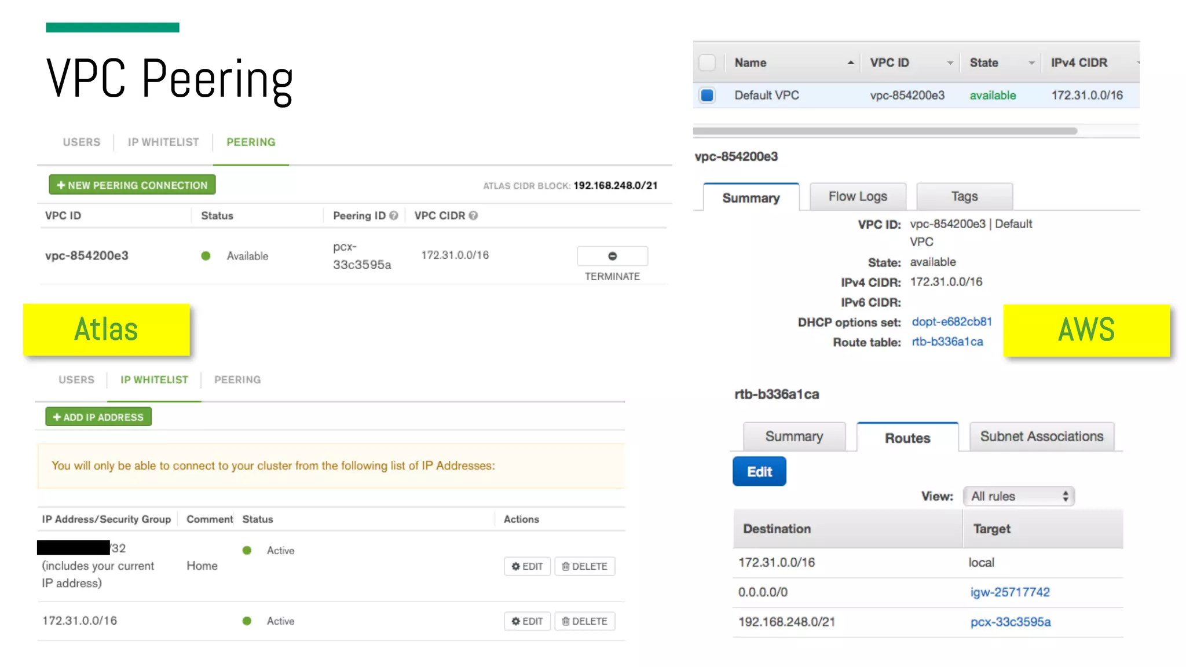Select the VPC Summary tab
Screen dimensions: 1186x667
[751, 197]
